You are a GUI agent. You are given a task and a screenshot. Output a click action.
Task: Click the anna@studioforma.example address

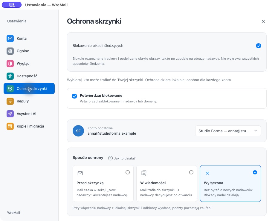(x=112, y=133)
